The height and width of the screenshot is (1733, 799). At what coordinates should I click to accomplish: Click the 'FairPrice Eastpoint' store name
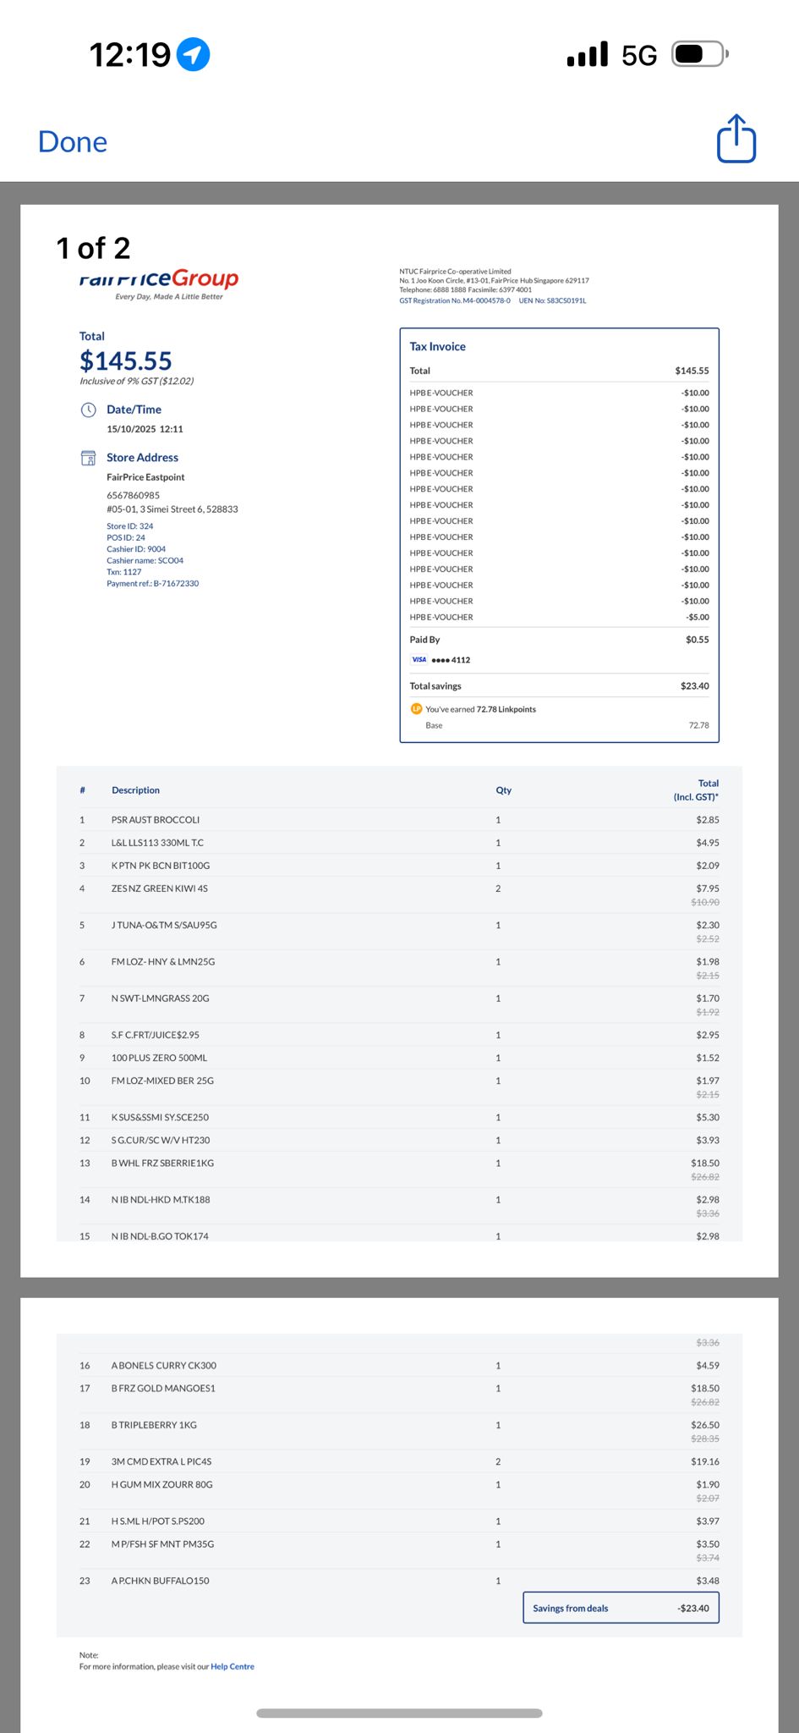click(145, 477)
